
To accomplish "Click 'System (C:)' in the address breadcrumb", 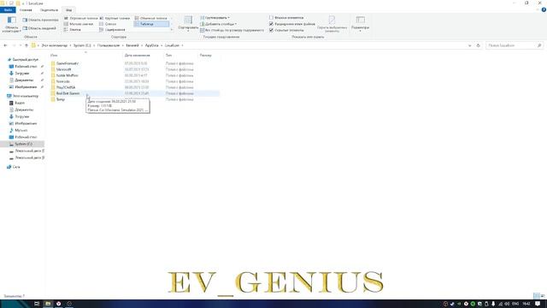I will 82,45.
